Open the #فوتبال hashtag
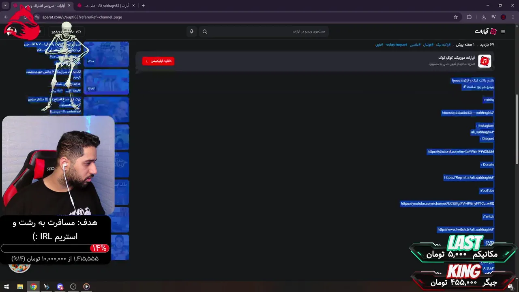The width and height of the screenshot is (519, 292). [x=428, y=45]
